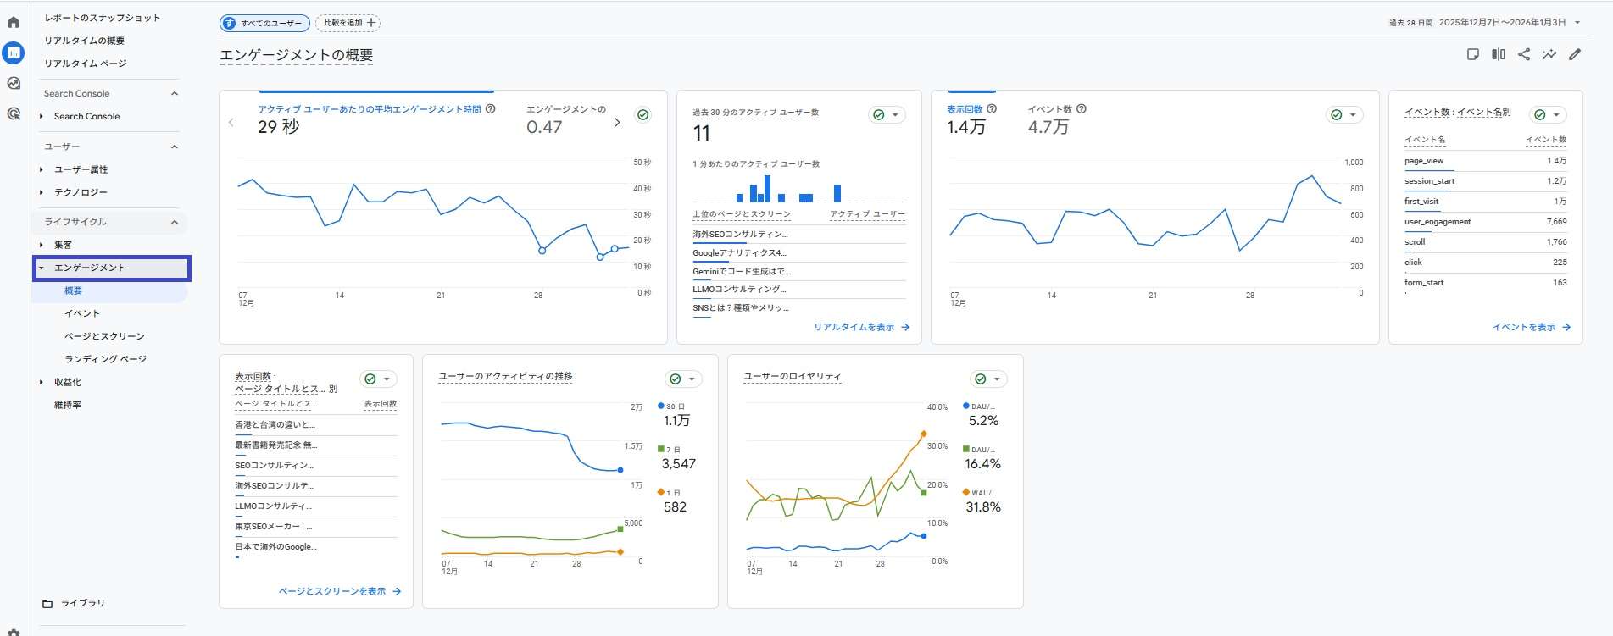Image resolution: width=1613 pixels, height=636 pixels.
Task: Expand the ユーザー属性 tree item
Action: (42, 169)
